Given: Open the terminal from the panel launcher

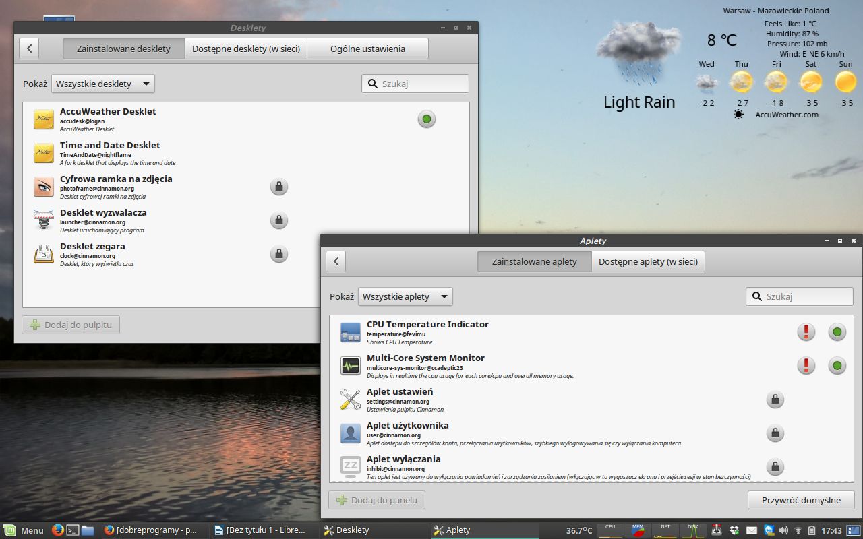Looking at the screenshot, I should coord(73,530).
